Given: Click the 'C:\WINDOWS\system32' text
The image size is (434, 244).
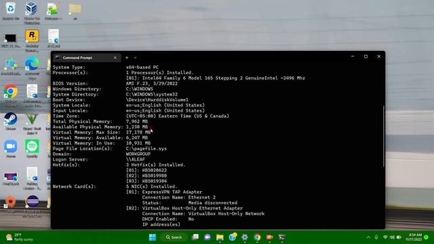Looking at the screenshot, I should (152, 94).
